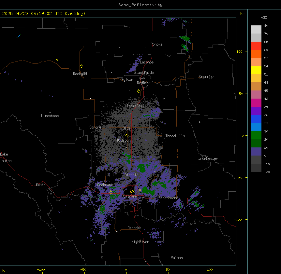Click the Olds label
The width and height of the screenshot is (281, 274).
126,128
